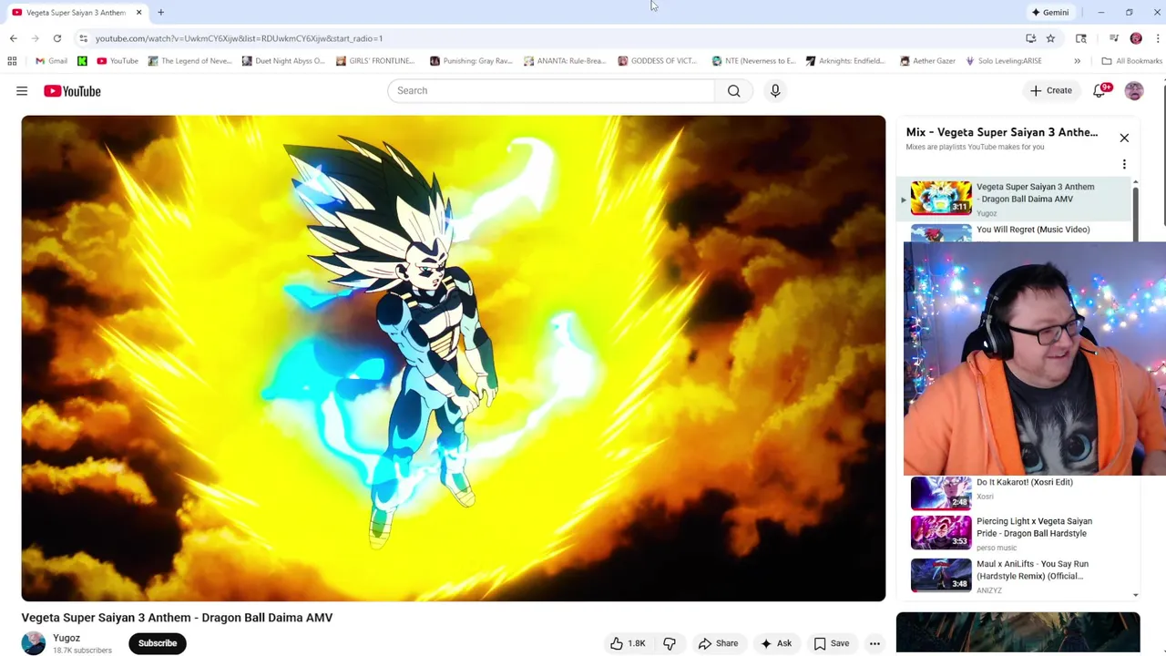Open the YouTube account avatar menu
The image size is (1166, 656).
point(1134,91)
